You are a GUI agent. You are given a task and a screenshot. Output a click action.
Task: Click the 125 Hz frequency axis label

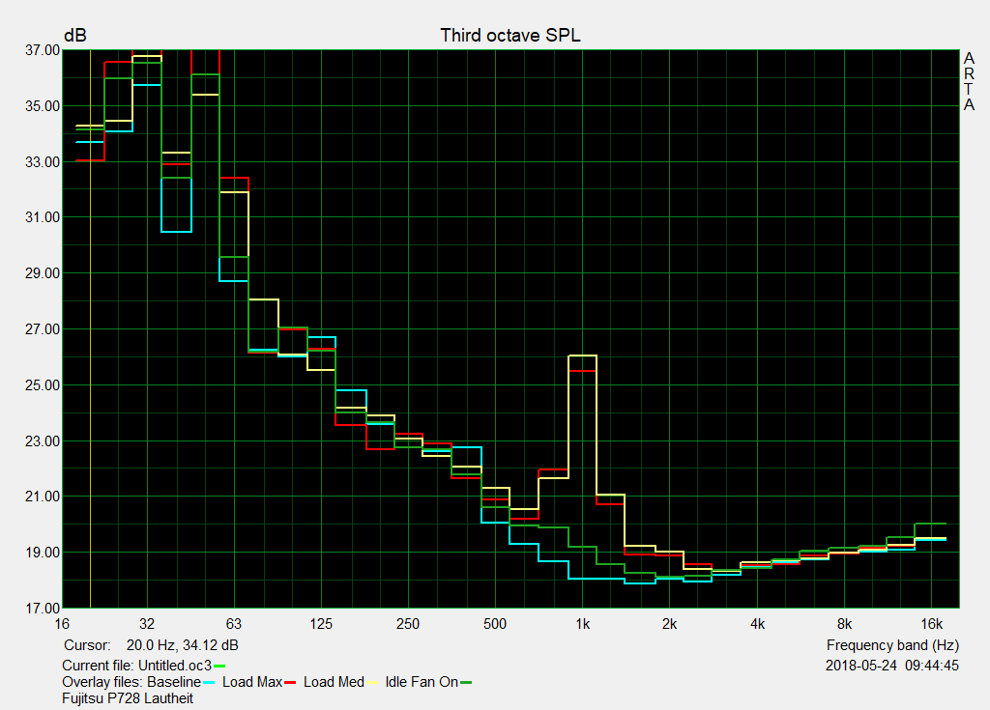[321, 624]
